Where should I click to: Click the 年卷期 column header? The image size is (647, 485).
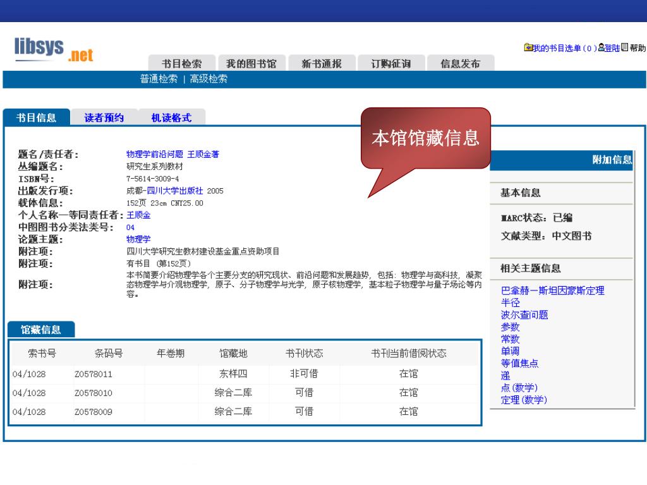point(171,353)
